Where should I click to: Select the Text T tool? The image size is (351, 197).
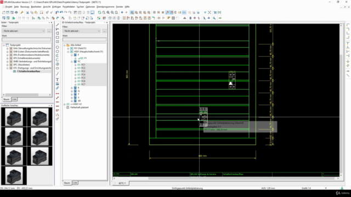tap(58, 79)
